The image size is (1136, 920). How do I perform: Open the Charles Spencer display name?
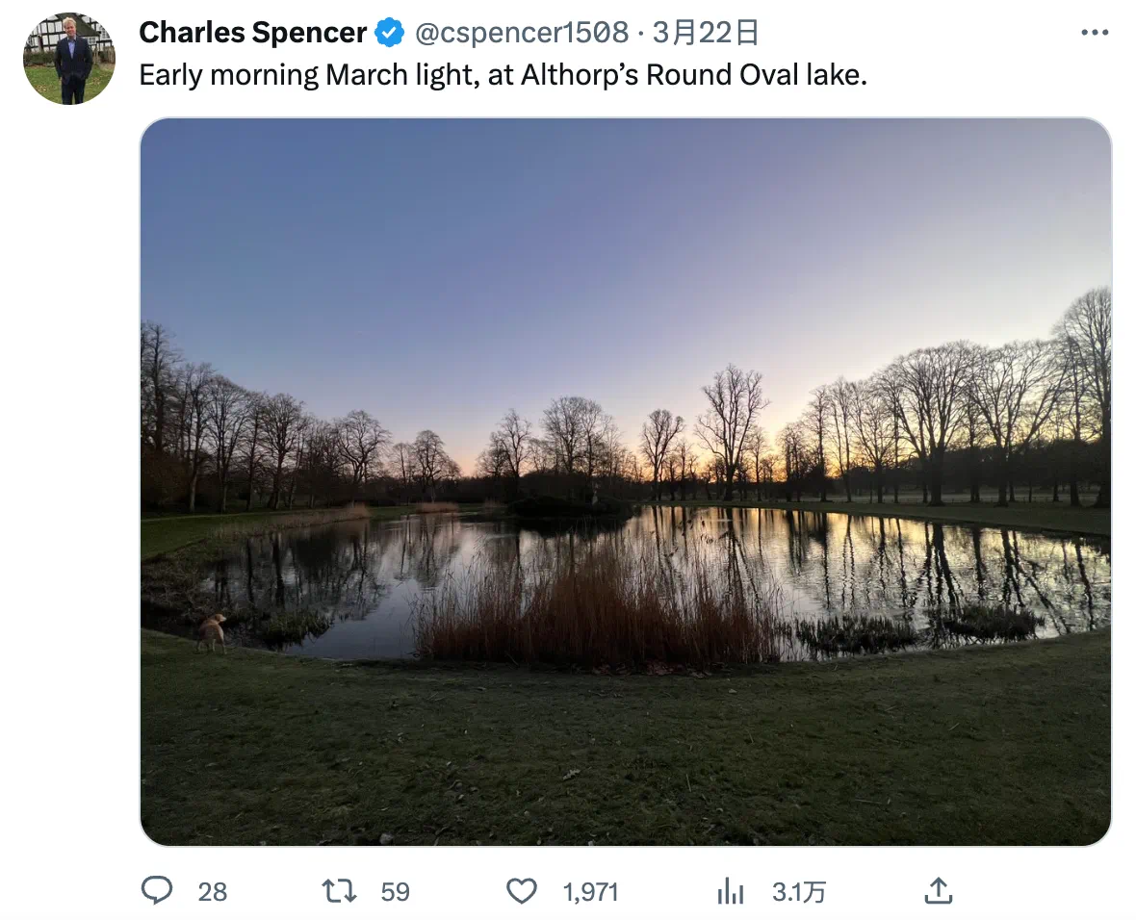[253, 33]
